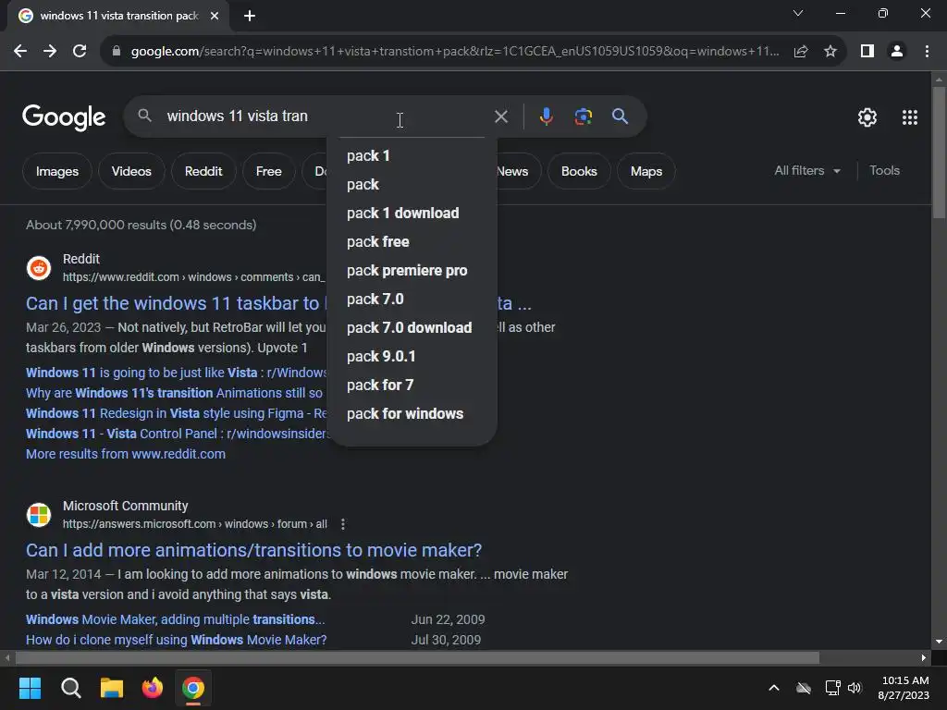Start a search by voice
The image size is (947, 710).
[546, 116]
